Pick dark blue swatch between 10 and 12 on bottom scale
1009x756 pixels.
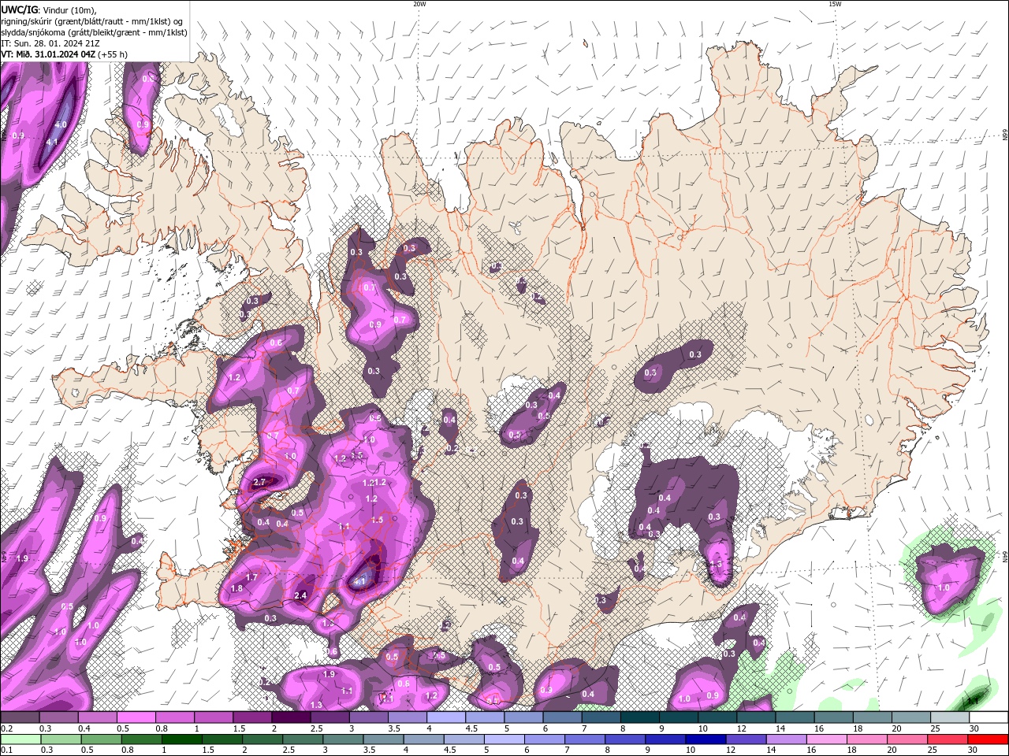pyautogui.click(x=706, y=739)
